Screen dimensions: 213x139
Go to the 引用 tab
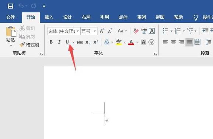105,17
